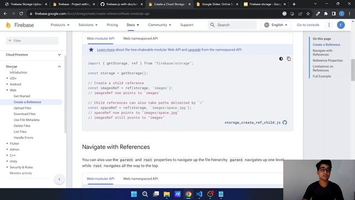Click the filter icon in sidebar
The image size is (355, 200).
point(10,41)
